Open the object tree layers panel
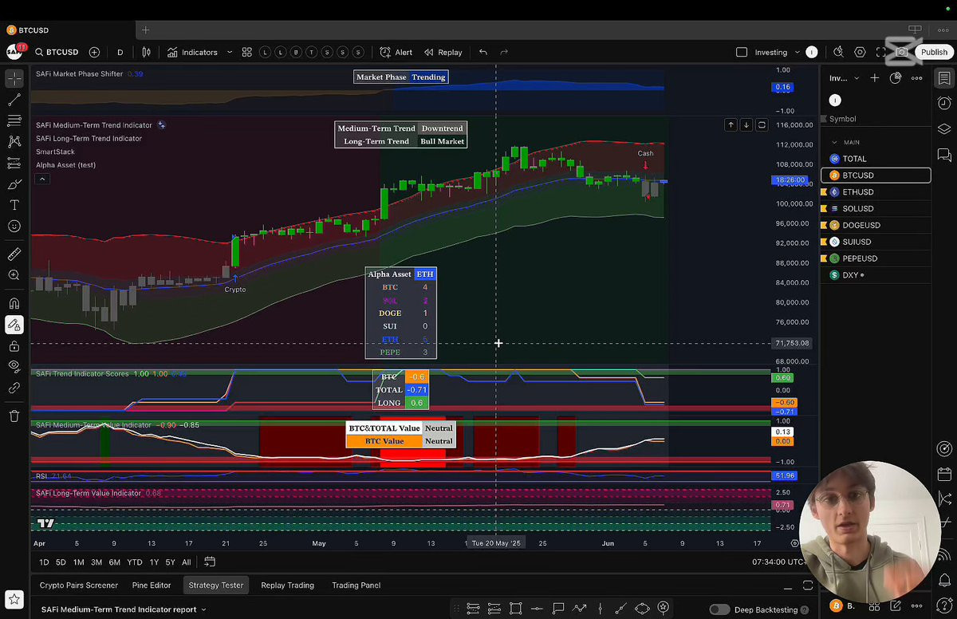 click(x=944, y=129)
